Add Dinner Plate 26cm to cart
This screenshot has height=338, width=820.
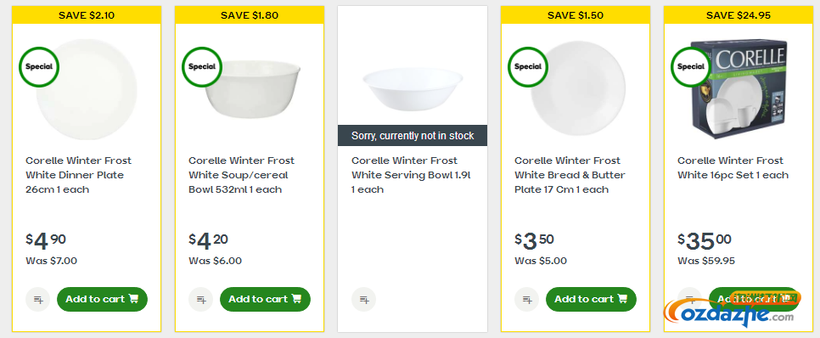102,299
